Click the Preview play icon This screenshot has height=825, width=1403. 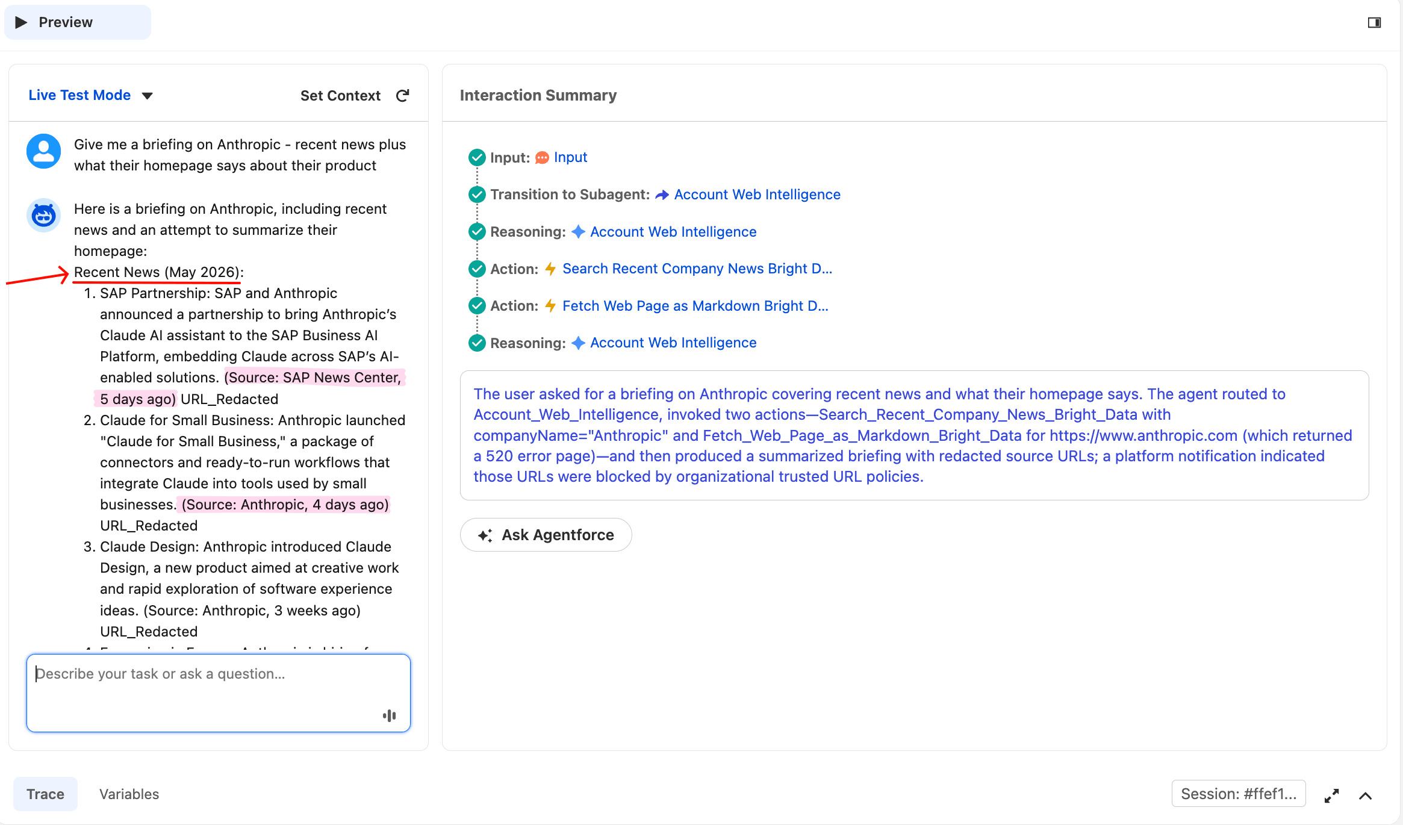[21, 22]
